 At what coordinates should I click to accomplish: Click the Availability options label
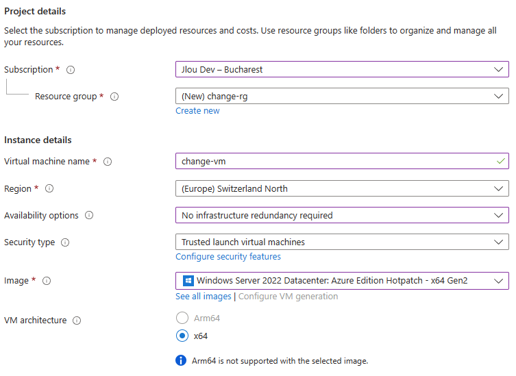pos(41,216)
